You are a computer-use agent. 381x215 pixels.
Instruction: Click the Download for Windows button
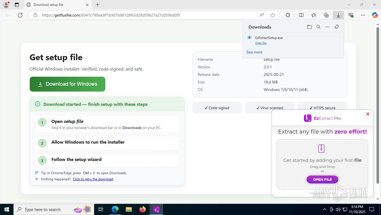tap(68, 84)
